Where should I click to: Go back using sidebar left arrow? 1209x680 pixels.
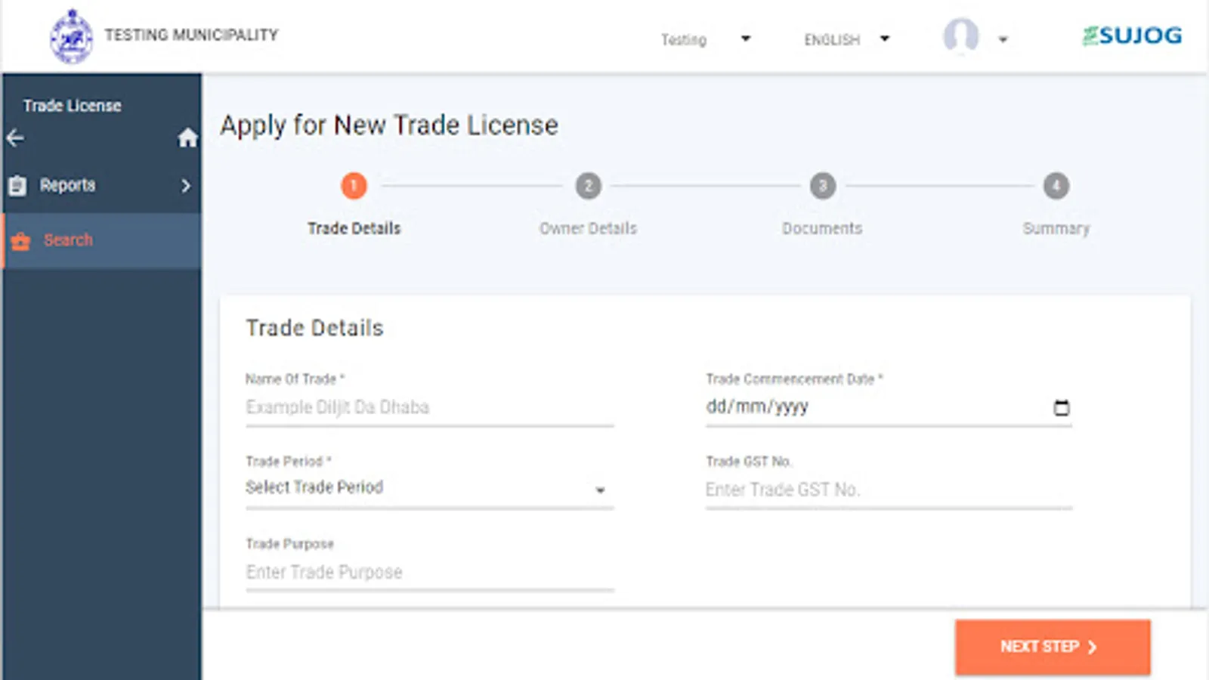pyautogui.click(x=15, y=138)
